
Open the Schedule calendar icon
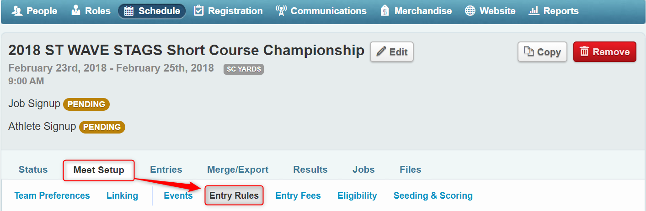tap(129, 11)
